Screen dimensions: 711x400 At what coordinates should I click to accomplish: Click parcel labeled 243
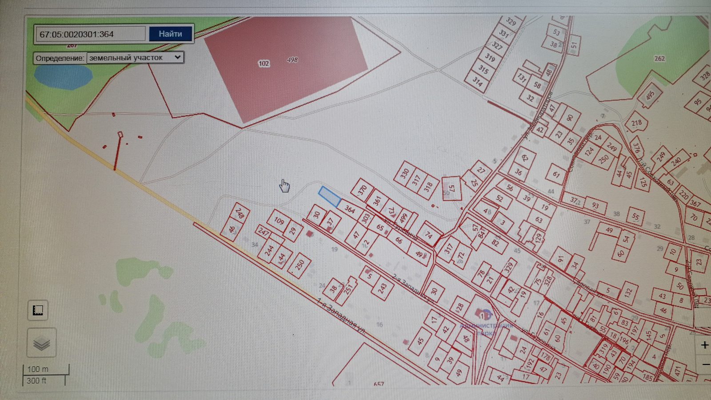tap(382, 288)
